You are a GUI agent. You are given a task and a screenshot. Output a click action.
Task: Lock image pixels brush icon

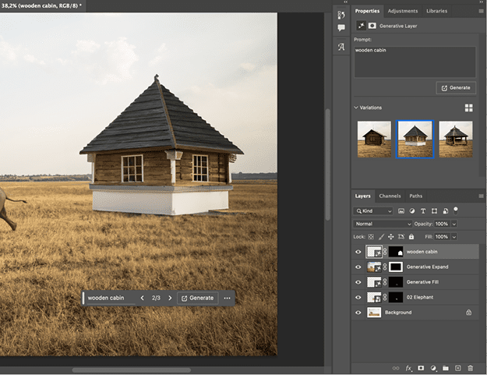[381, 237]
